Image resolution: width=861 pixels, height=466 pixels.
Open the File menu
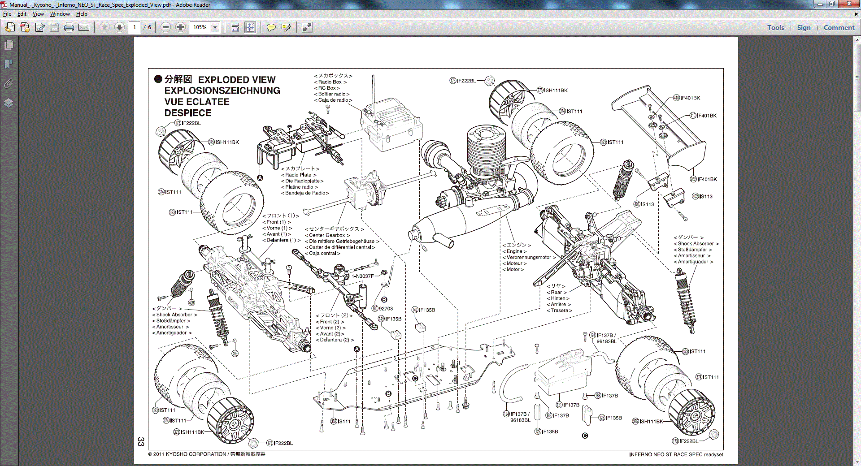[x=7, y=14]
